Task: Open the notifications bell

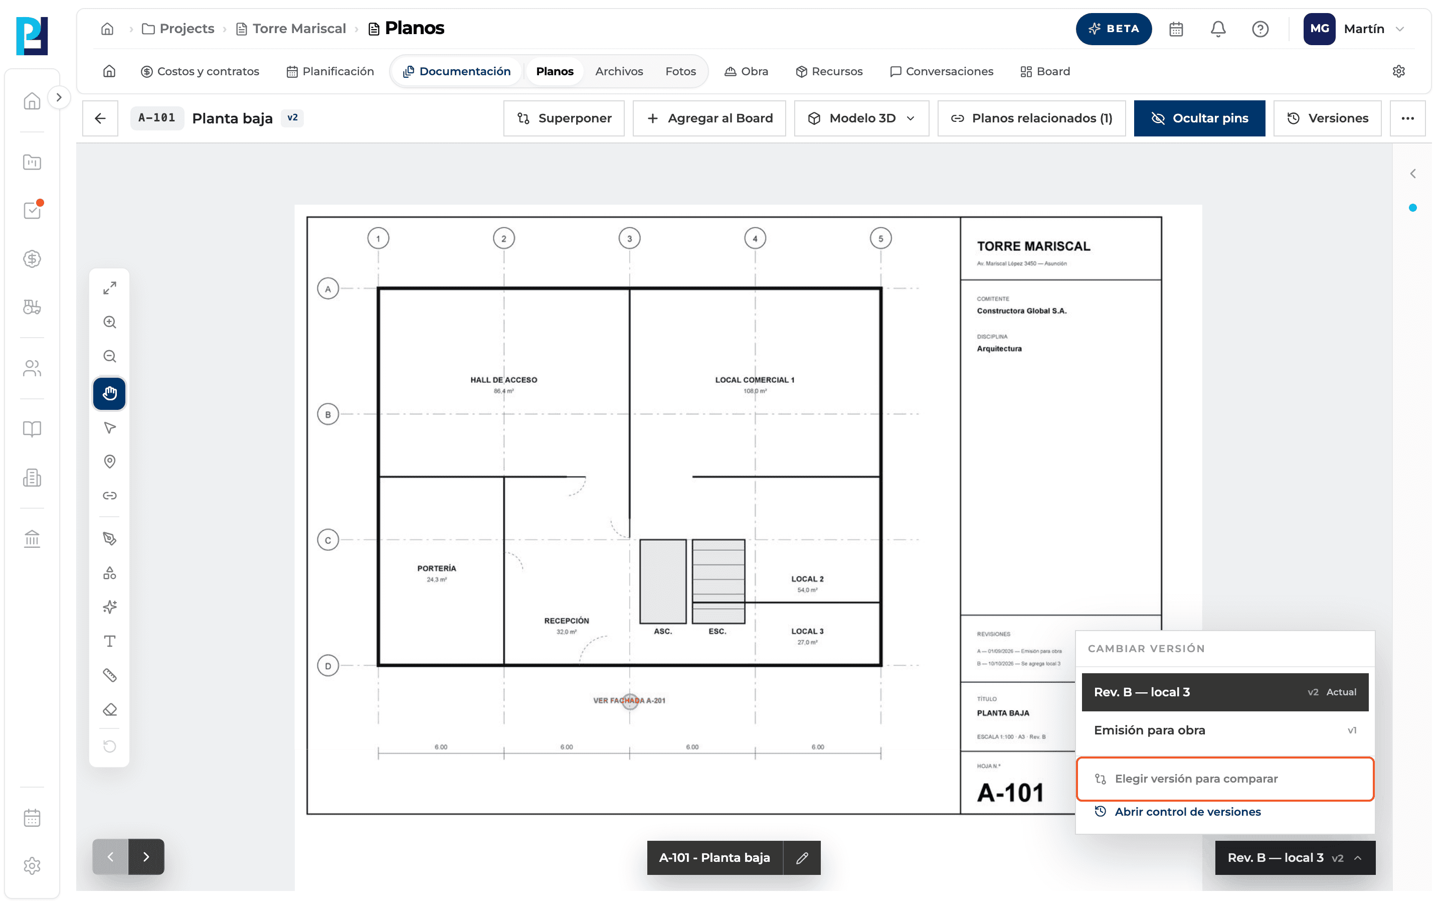Action: (1217, 29)
